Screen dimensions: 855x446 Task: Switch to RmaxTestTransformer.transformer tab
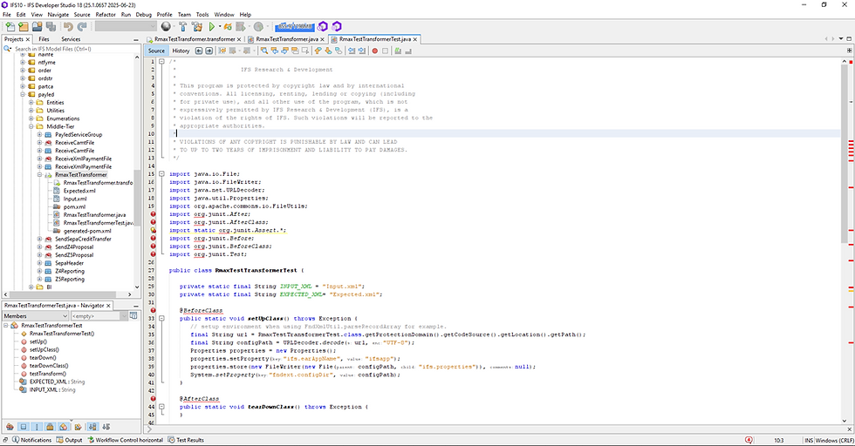(195, 39)
